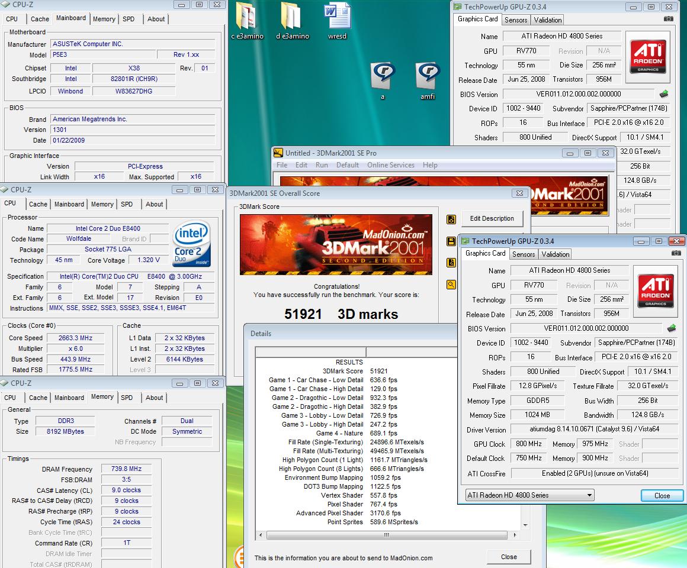Screen dimensions: 687x568
Task: Click right arrow of Details horizontal scrollbar
Action: [x=515, y=535]
